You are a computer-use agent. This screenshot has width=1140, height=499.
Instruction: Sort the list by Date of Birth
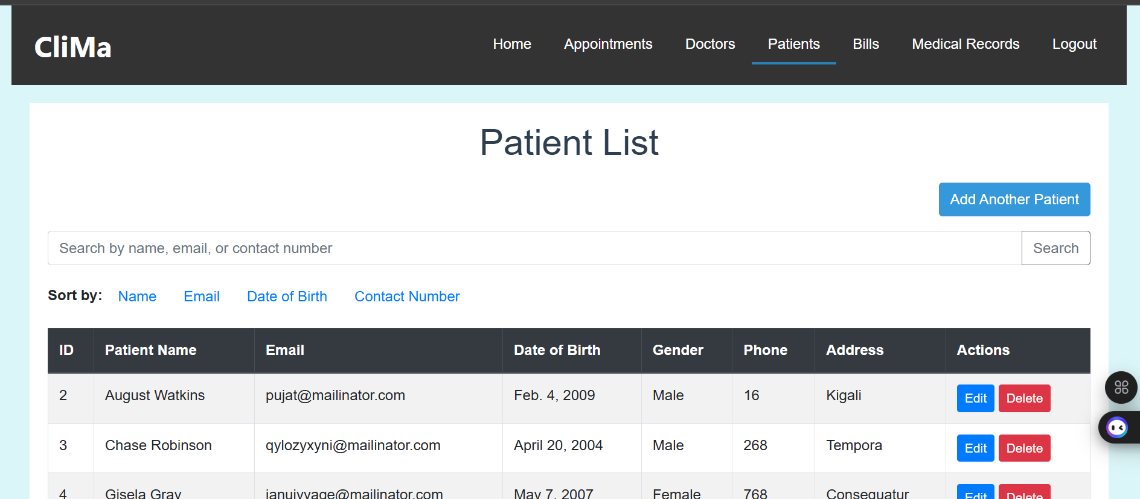pos(287,297)
